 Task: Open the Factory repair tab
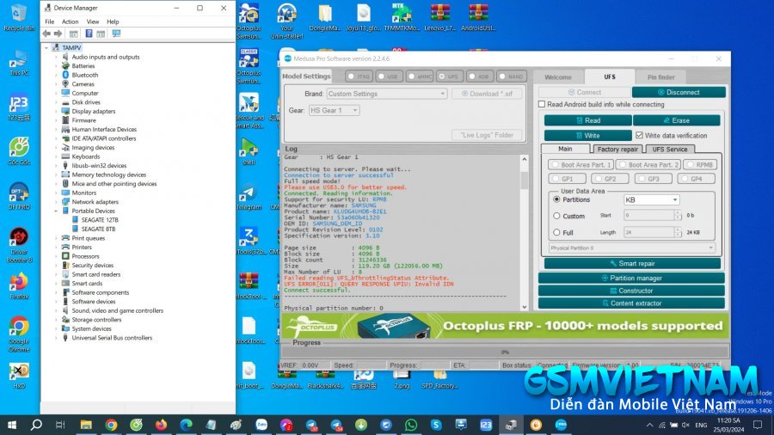point(617,149)
